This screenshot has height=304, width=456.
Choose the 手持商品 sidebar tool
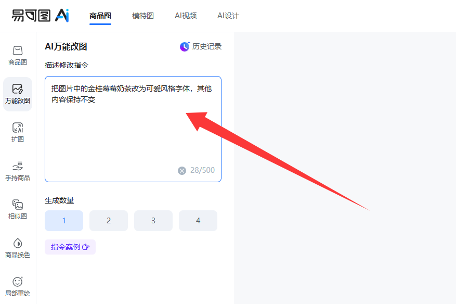[x=18, y=171]
